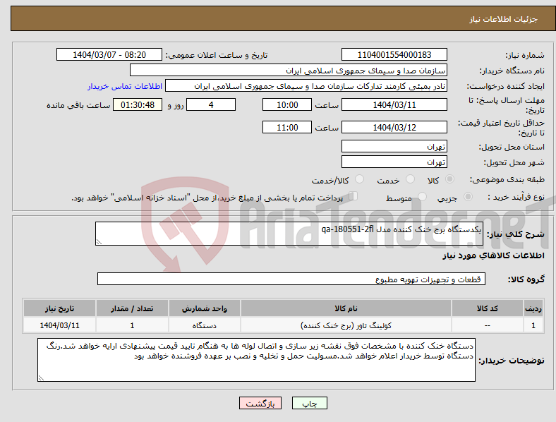Click the واحد شمارش column header

(x=204, y=308)
